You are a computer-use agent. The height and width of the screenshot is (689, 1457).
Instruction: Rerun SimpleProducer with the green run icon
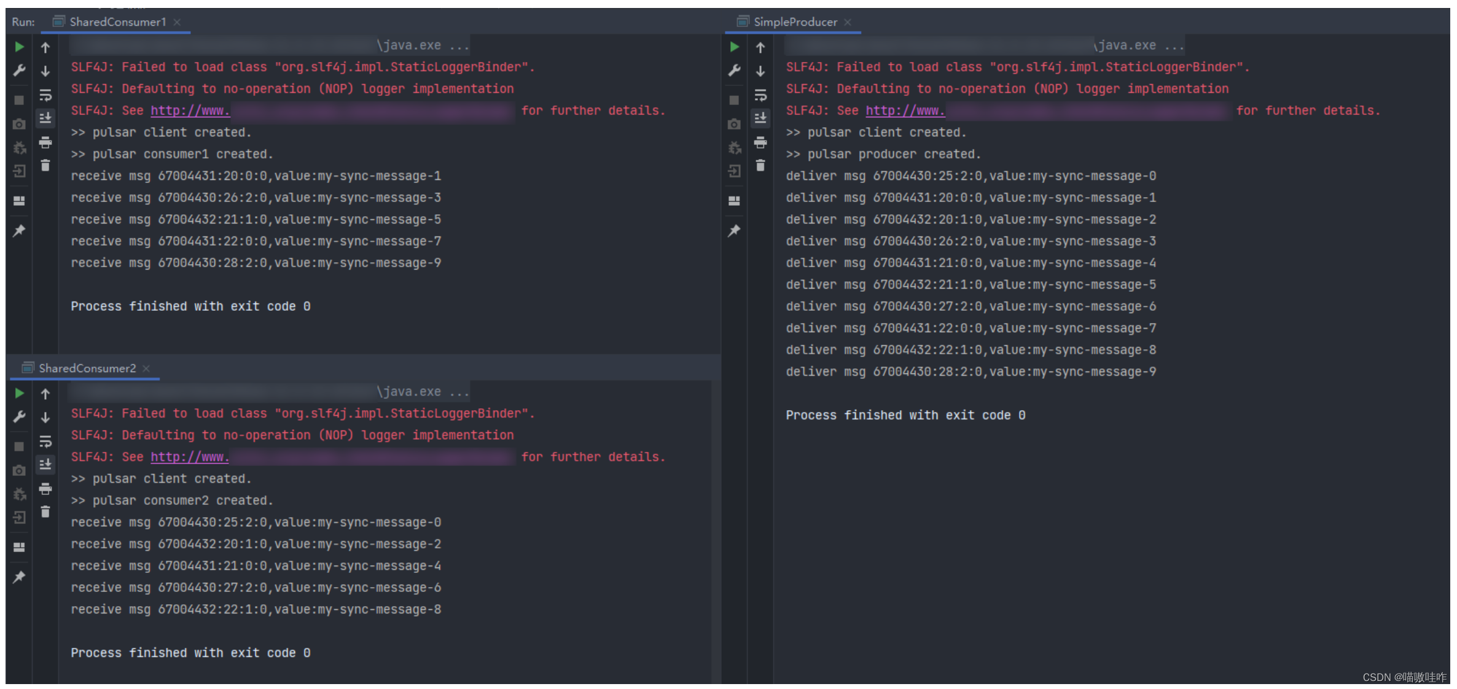(734, 47)
